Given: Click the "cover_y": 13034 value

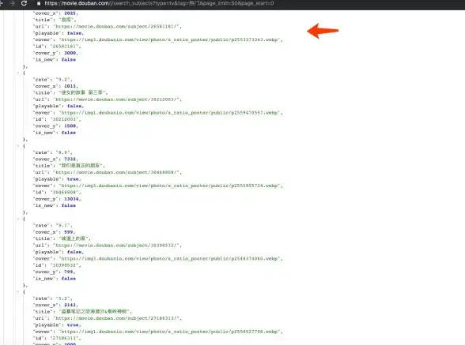Looking at the screenshot, I should [x=71, y=199].
